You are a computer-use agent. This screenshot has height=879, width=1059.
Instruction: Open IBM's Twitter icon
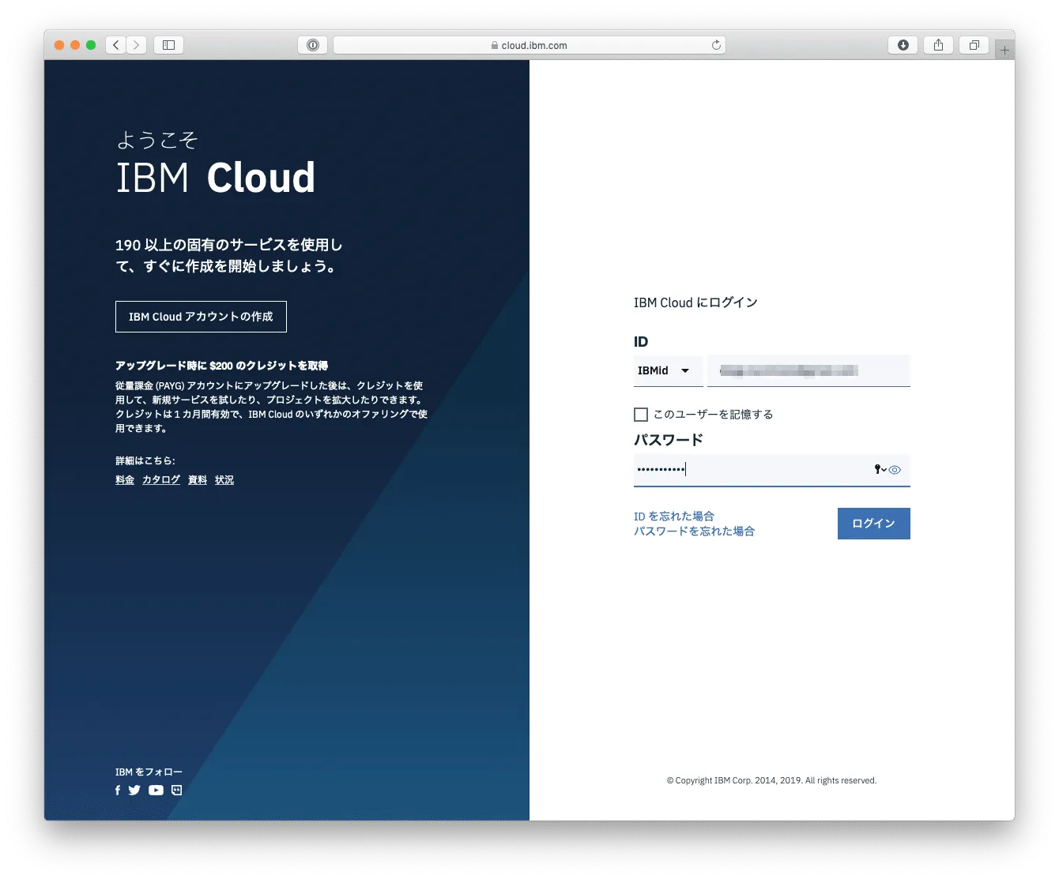134,790
